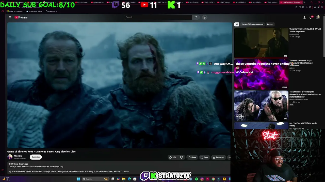This screenshot has height=182, width=325.
Task: Open Uncle Marvin's Death RAISING KANAN title
Action: (305, 30)
